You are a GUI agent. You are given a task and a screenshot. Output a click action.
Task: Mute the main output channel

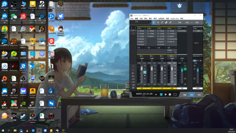coord(195,66)
